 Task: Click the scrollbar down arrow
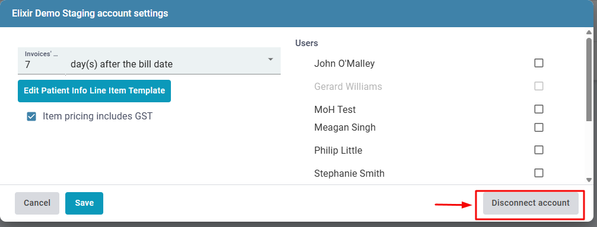tap(589, 181)
